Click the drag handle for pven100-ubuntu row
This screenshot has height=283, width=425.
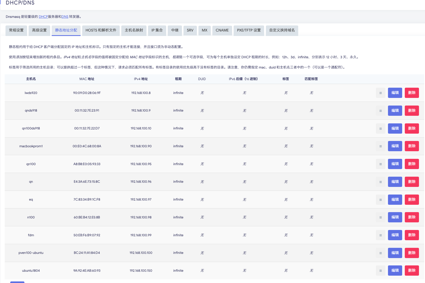point(380,253)
